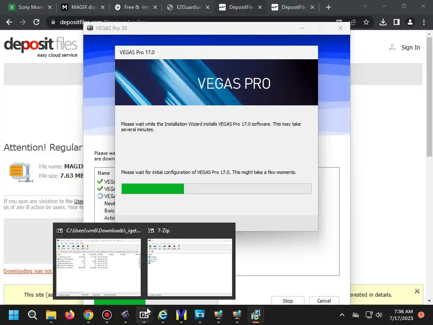Select the in-progress VEGAS list item
The image size is (433, 325).
click(106, 196)
